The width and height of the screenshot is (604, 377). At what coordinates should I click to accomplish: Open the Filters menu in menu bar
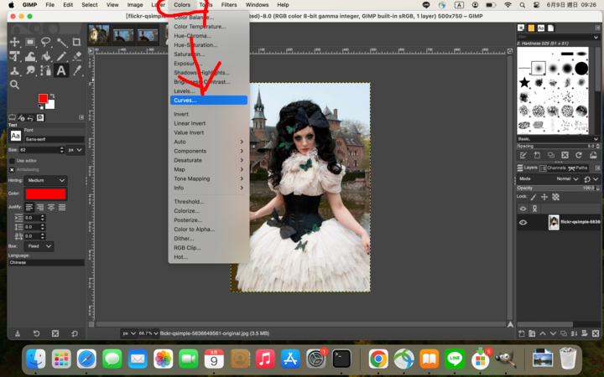tap(229, 5)
